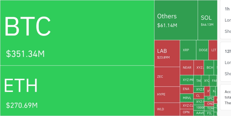Open the HYPE tile
231x116 pixels.
tap(167, 95)
